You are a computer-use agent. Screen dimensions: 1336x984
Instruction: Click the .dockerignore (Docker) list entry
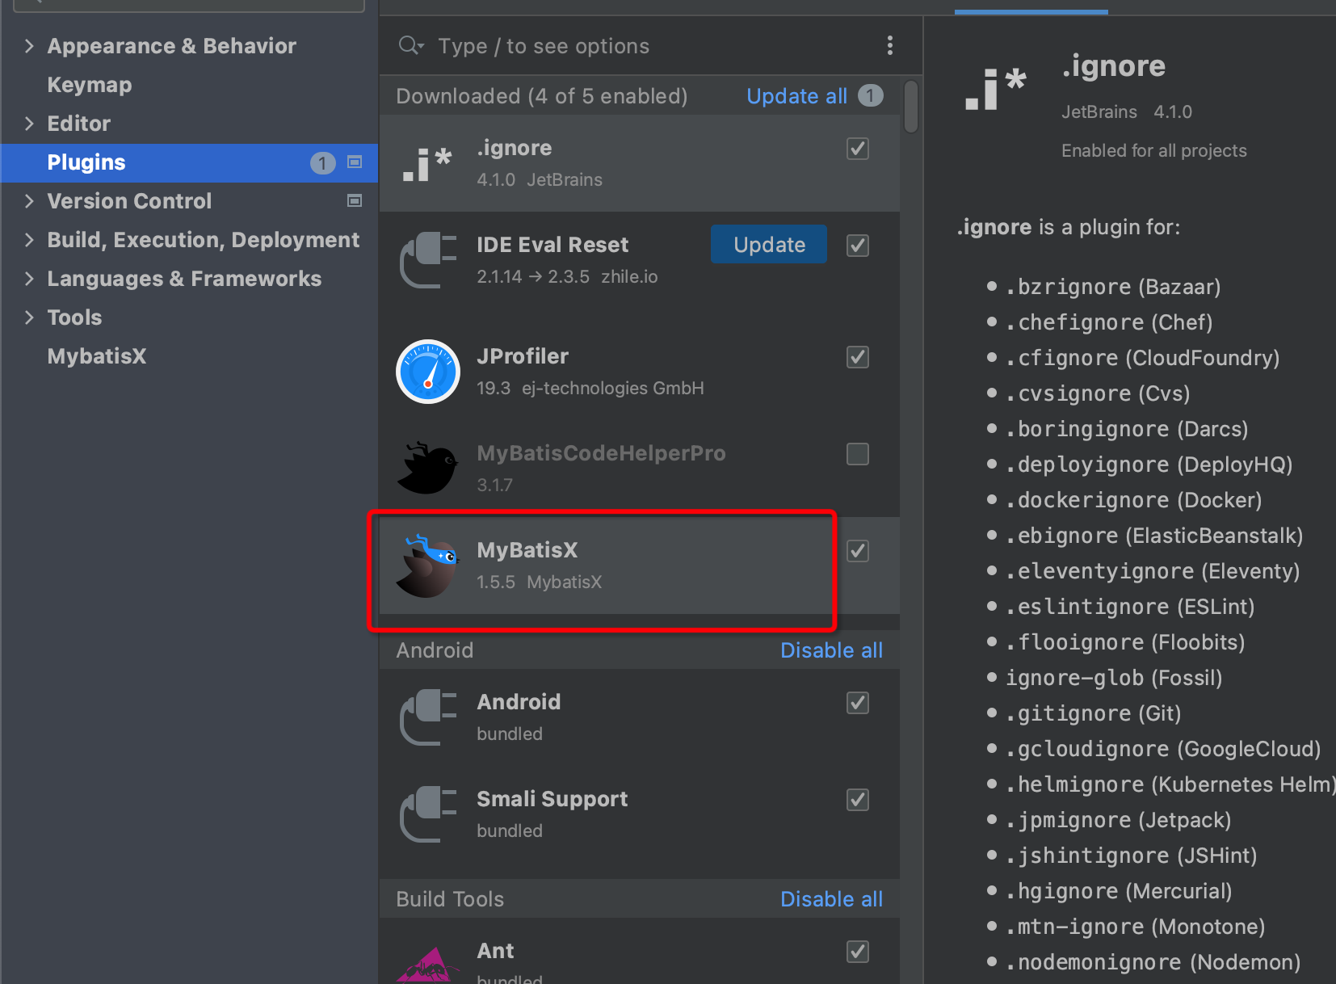[1133, 500]
